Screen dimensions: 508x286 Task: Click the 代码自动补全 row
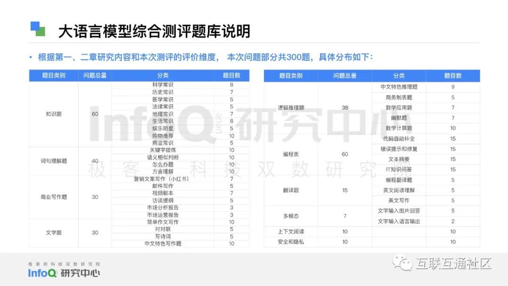426,139
